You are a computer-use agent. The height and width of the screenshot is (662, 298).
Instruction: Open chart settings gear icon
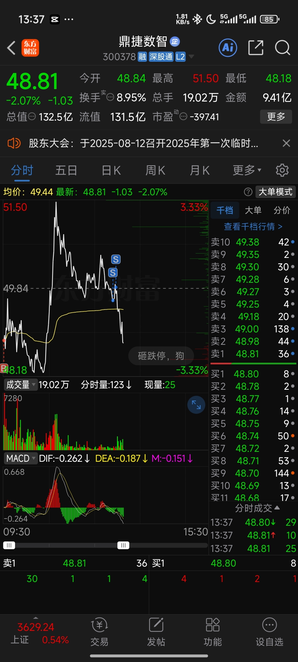[282, 170]
